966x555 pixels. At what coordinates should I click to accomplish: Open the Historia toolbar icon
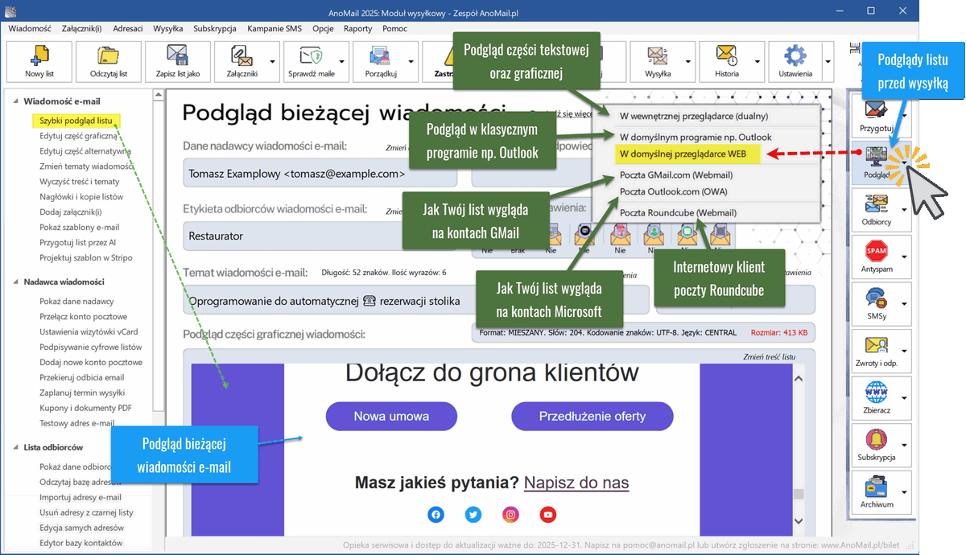coord(726,56)
